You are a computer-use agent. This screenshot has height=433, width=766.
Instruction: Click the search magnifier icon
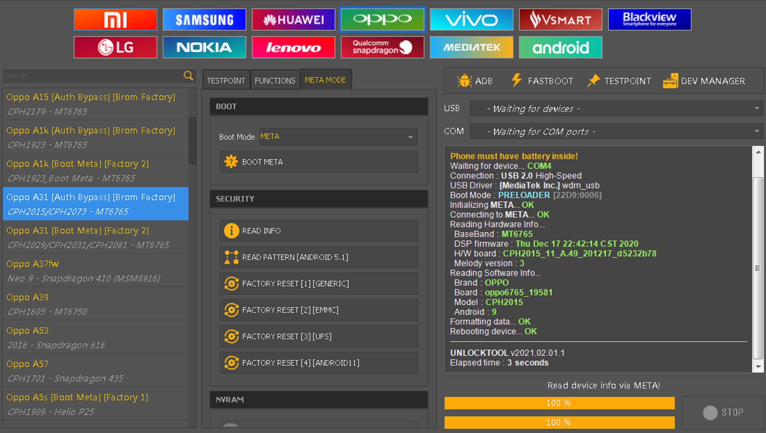(x=188, y=75)
